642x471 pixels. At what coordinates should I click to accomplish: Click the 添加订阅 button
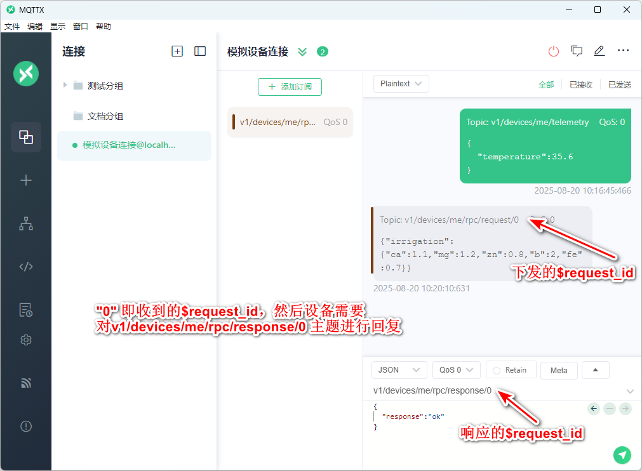290,87
